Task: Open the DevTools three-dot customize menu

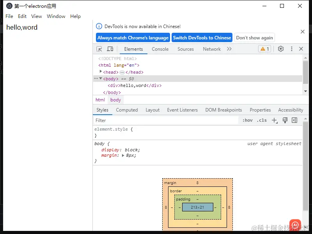Action: tap(292, 49)
